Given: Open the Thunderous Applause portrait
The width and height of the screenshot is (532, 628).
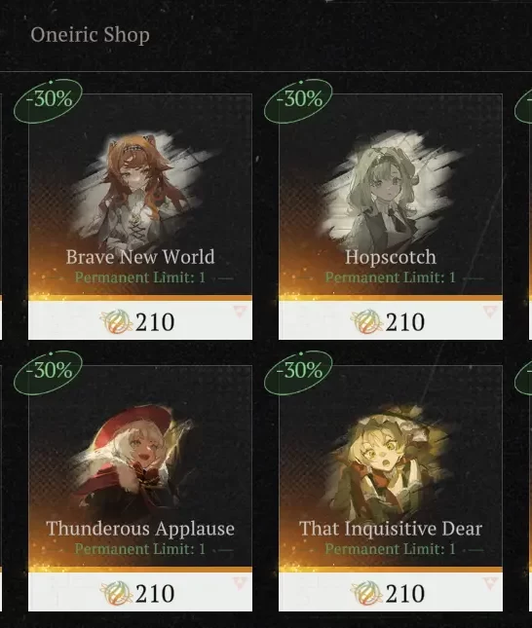Looking at the screenshot, I should point(138,461).
